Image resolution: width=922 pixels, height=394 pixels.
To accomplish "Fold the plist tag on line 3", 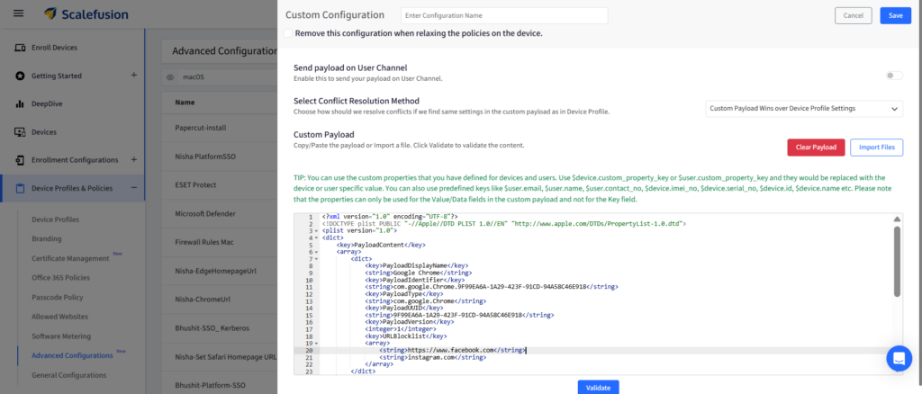I will click(316, 231).
